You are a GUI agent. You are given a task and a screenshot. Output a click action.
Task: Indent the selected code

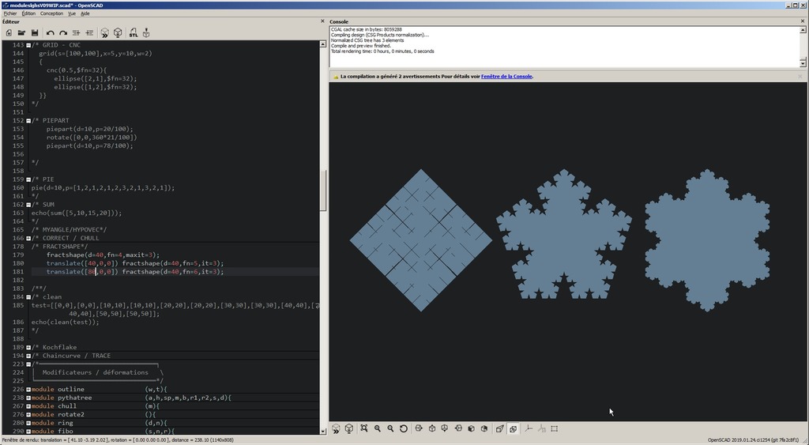(89, 33)
